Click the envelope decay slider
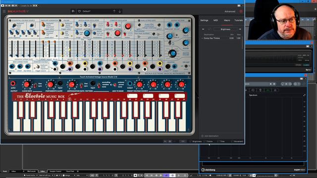Viewport: 317px width, 178px height. [x=54, y=49]
